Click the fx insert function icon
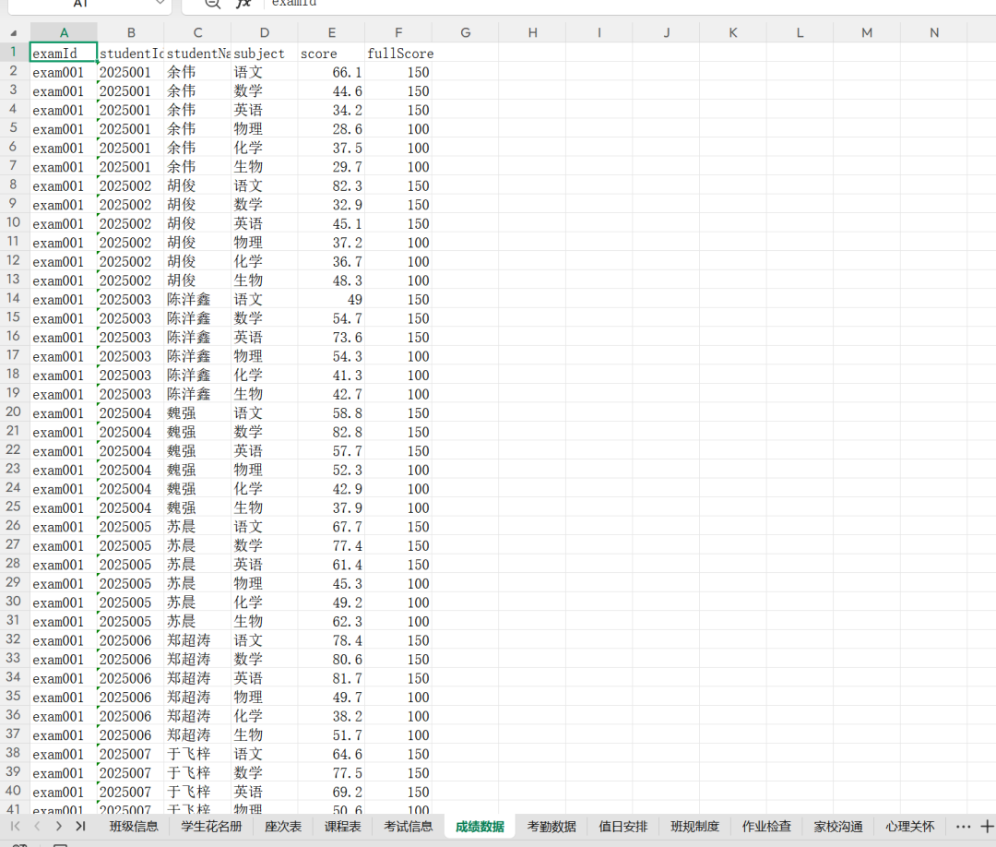Image resolution: width=996 pixels, height=847 pixels. coord(243,4)
